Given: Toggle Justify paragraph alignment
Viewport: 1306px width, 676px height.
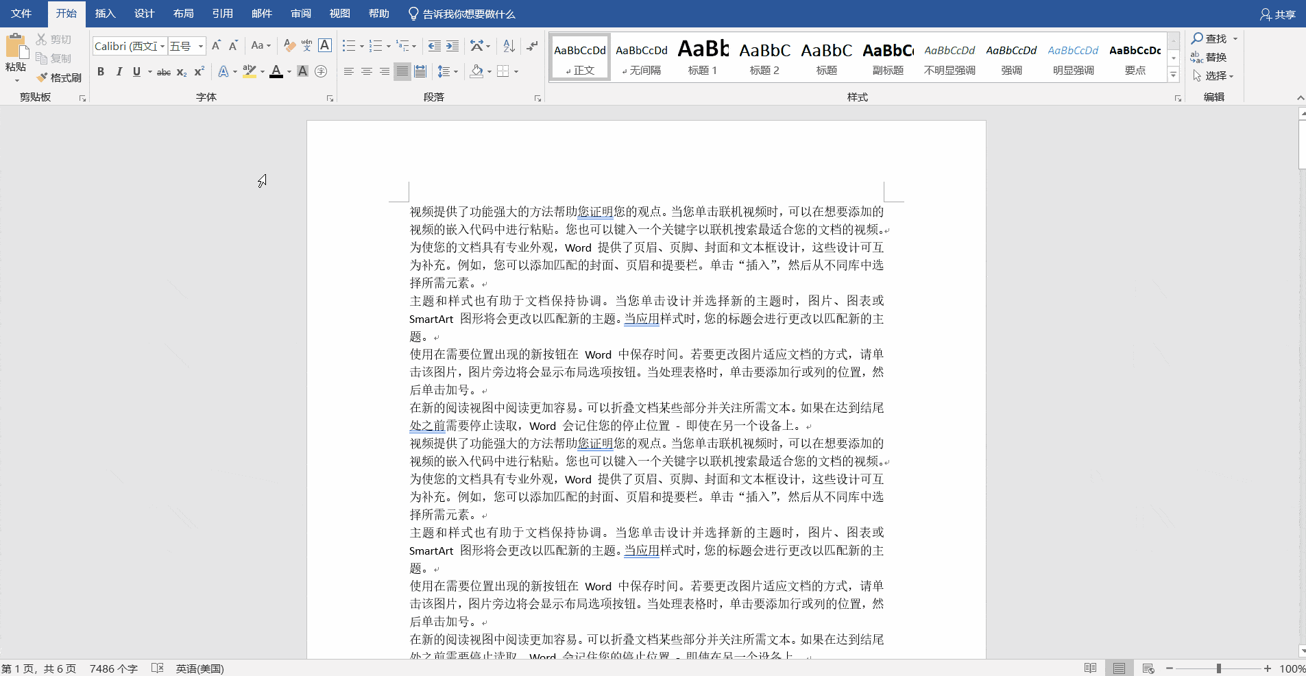Looking at the screenshot, I should (402, 71).
